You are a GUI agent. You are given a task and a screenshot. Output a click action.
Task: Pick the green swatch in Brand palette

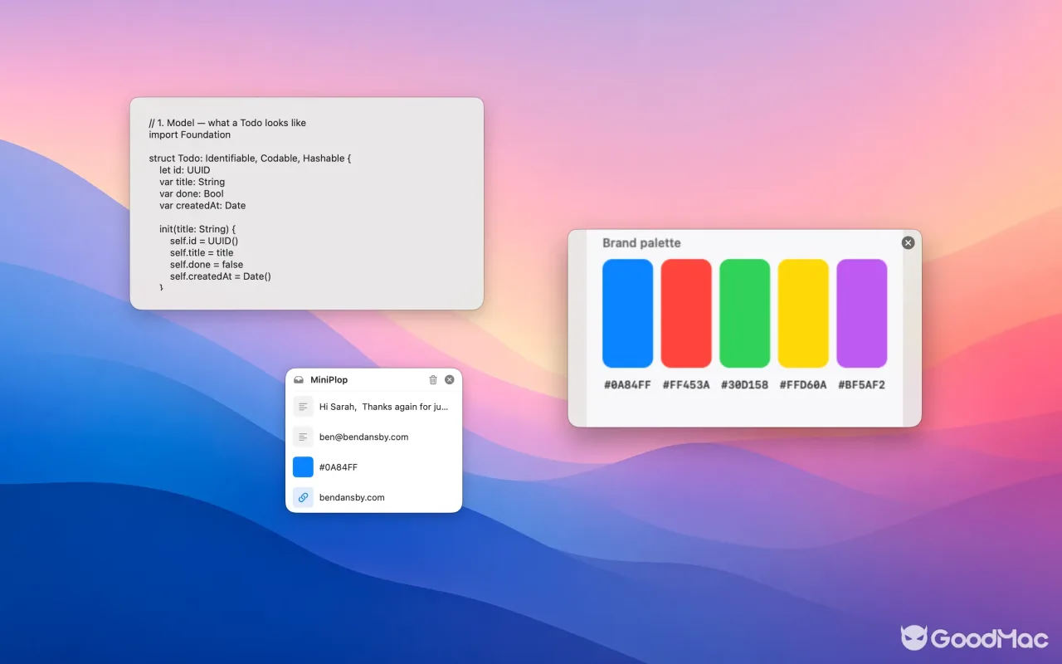tap(744, 313)
